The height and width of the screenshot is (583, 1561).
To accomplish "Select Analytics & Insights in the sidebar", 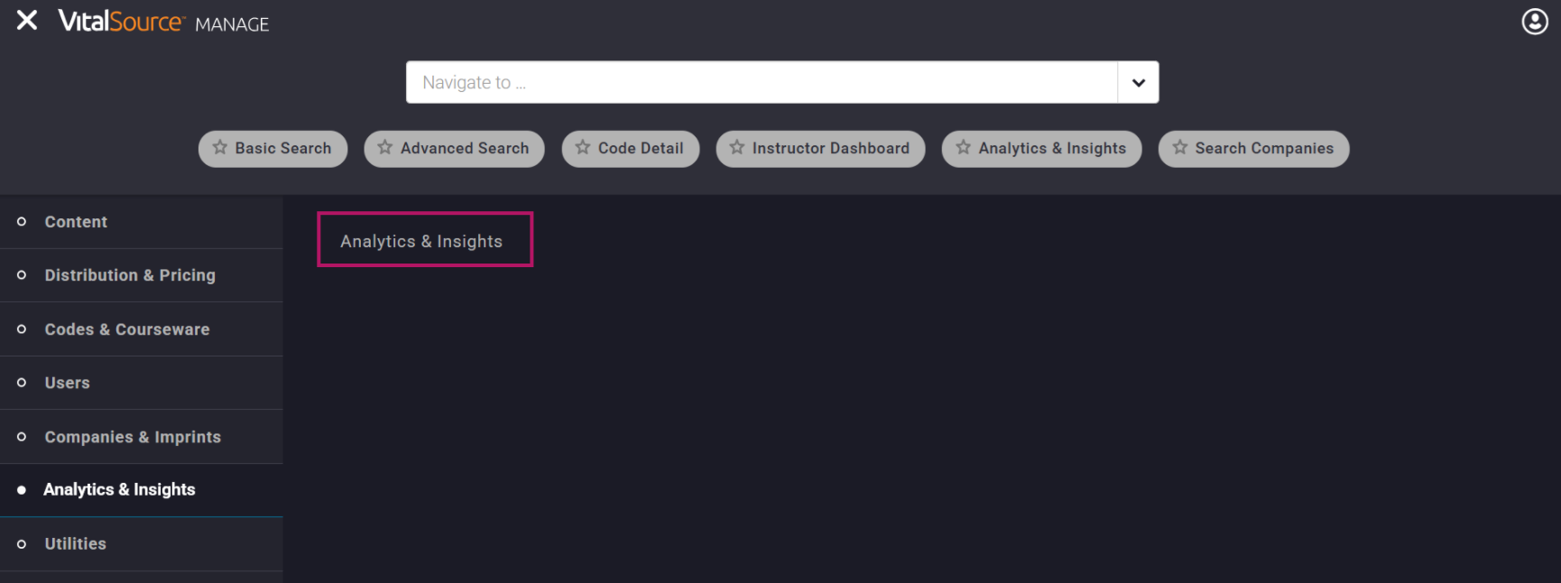I will [119, 490].
